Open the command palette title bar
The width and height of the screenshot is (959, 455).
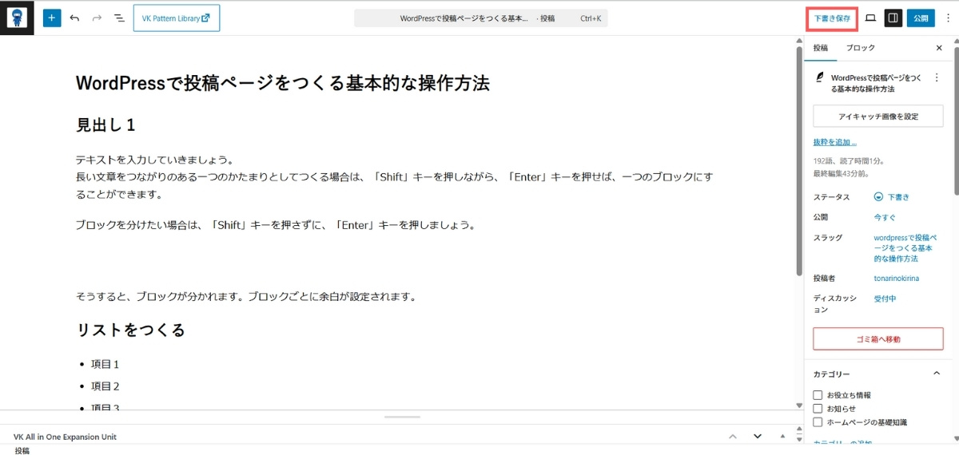coord(480,18)
